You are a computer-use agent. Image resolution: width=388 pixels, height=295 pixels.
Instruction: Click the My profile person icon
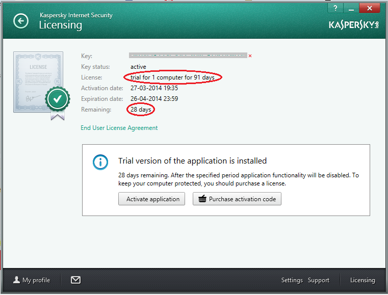coord(17,280)
